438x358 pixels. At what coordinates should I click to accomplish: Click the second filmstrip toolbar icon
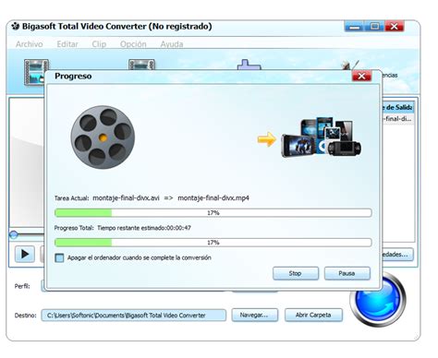141,65
